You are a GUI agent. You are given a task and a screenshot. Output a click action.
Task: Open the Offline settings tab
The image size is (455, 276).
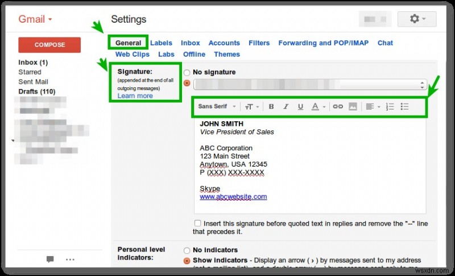(194, 54)
